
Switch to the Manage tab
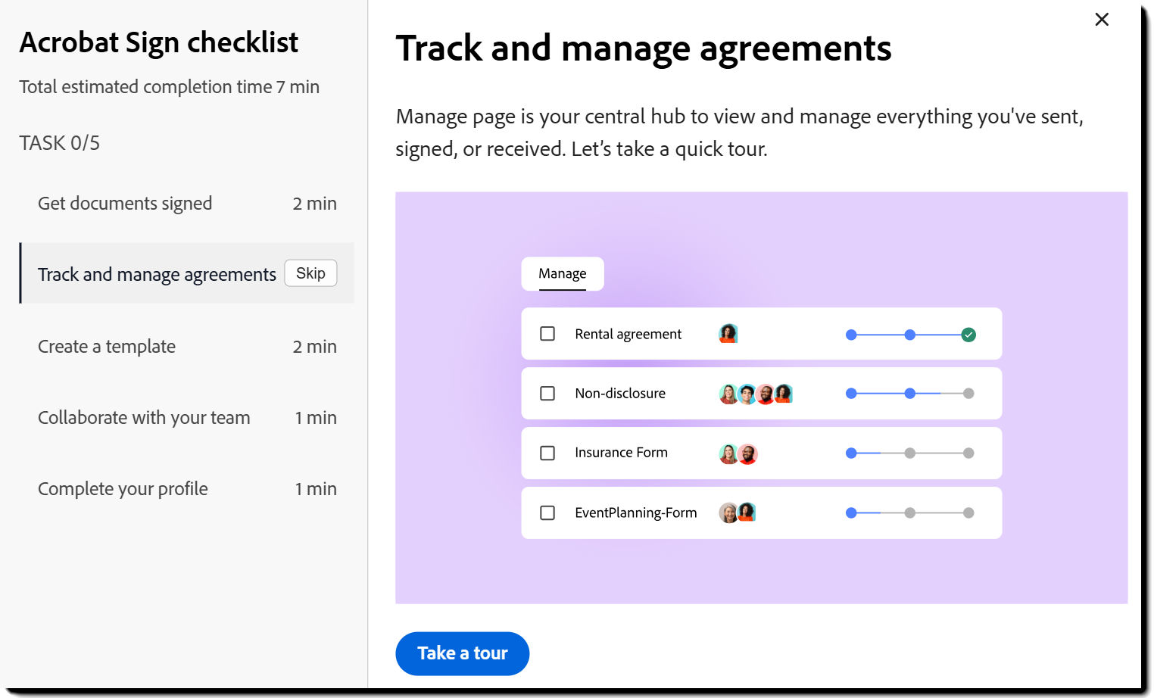tap(561, 273)
